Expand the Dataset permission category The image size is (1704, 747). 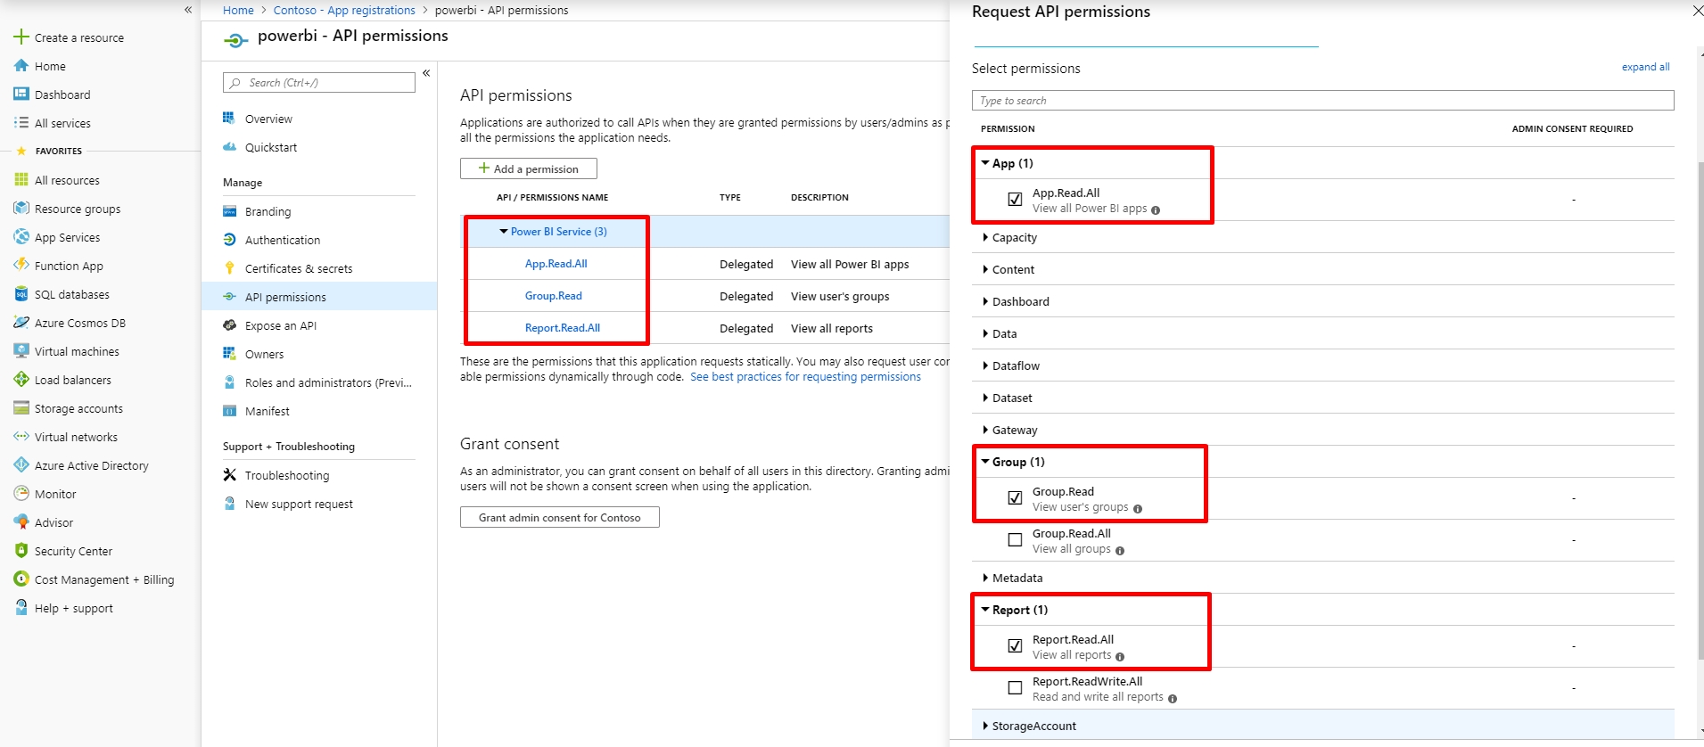coord(1012,398)
